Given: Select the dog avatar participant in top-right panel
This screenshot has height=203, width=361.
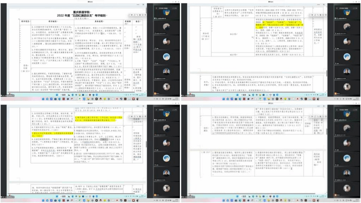Looking at the screenshot, I should (x=347, y=86).
